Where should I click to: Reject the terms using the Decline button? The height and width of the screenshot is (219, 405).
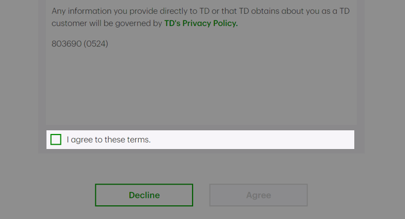click(144, 195)
